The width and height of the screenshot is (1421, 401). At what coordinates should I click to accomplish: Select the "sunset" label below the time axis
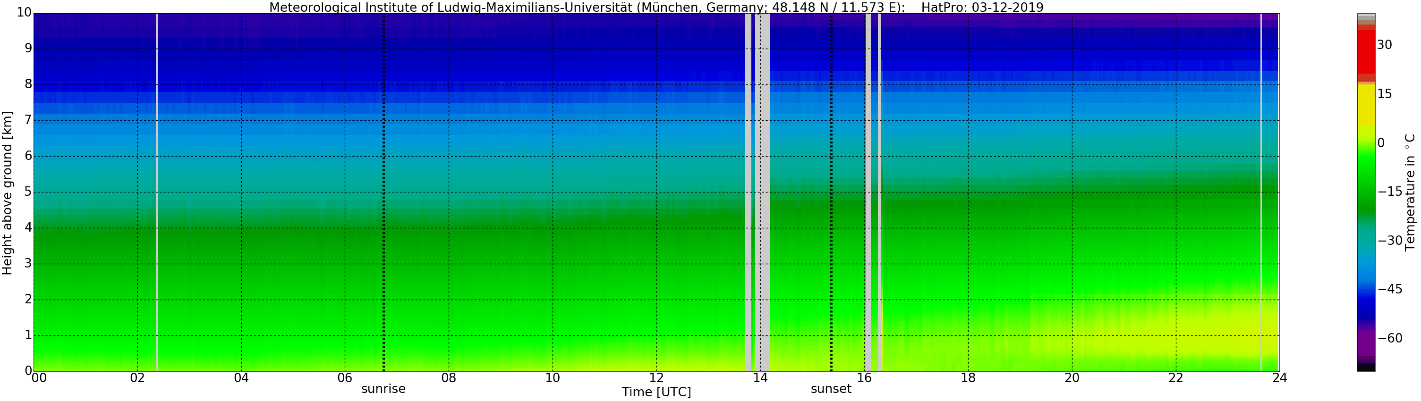pyautogui.click(x=831, y=389)
